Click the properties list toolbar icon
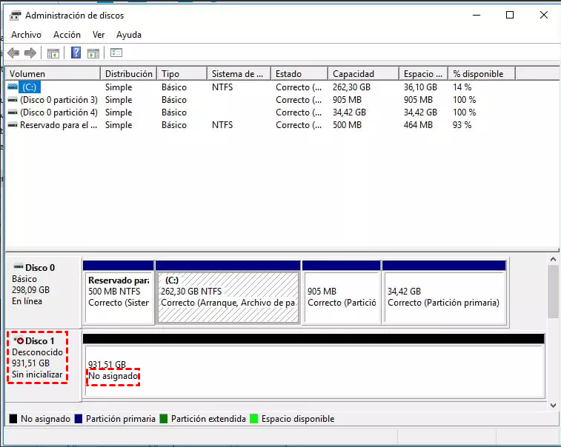The height and width of the screenshot is (447, 561). [116, 53]
